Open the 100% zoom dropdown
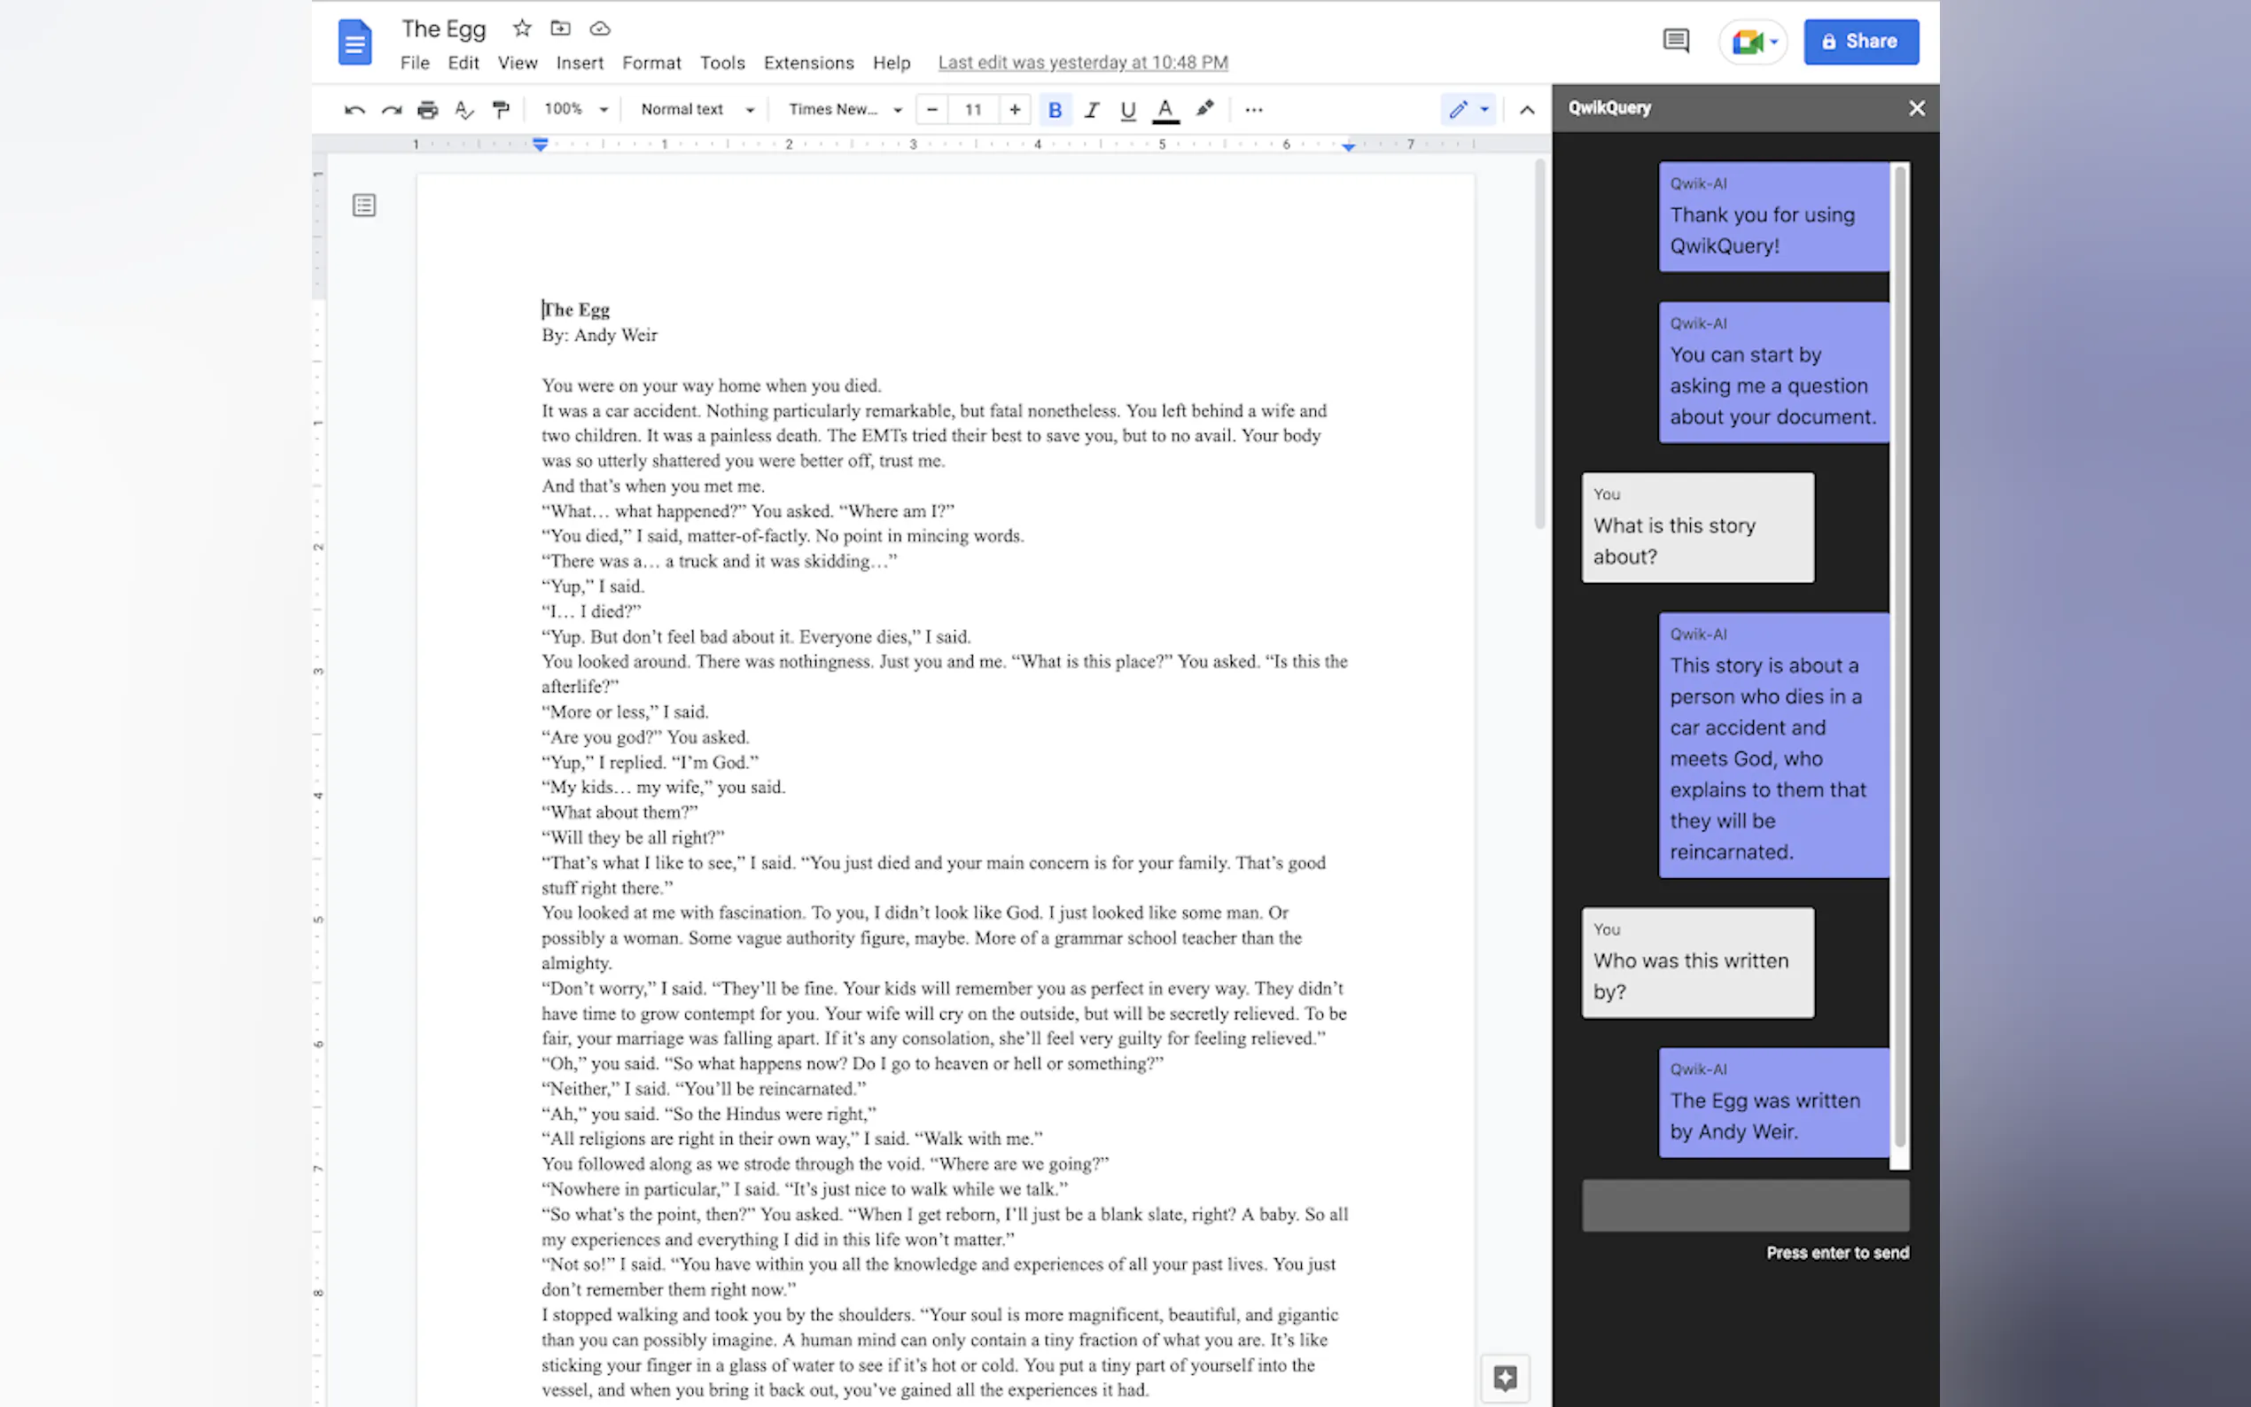This screenshot has height=1407, width=2251. 576,110
